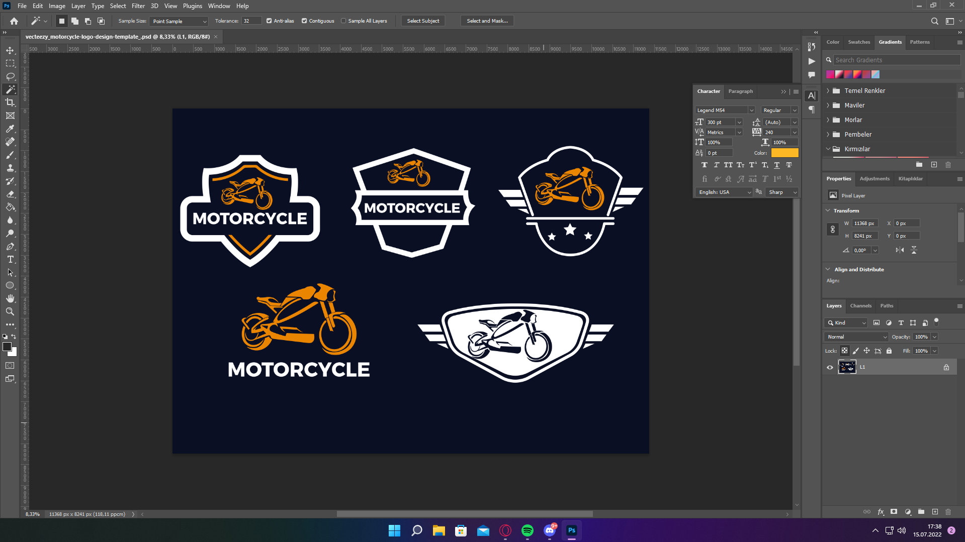
Task: Expand the Maviler gradient folder
Action: pyautogui.click(x=828, y=105)
